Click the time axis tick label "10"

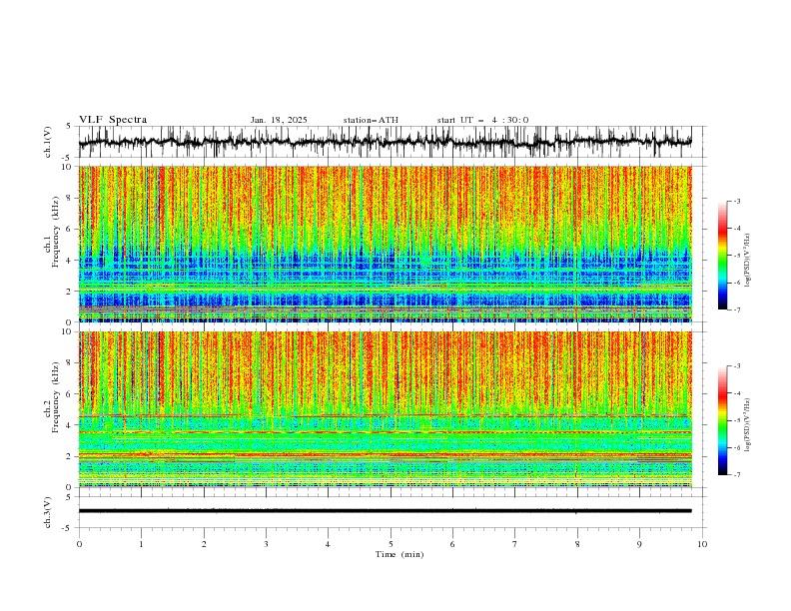[x=702, y=544]
